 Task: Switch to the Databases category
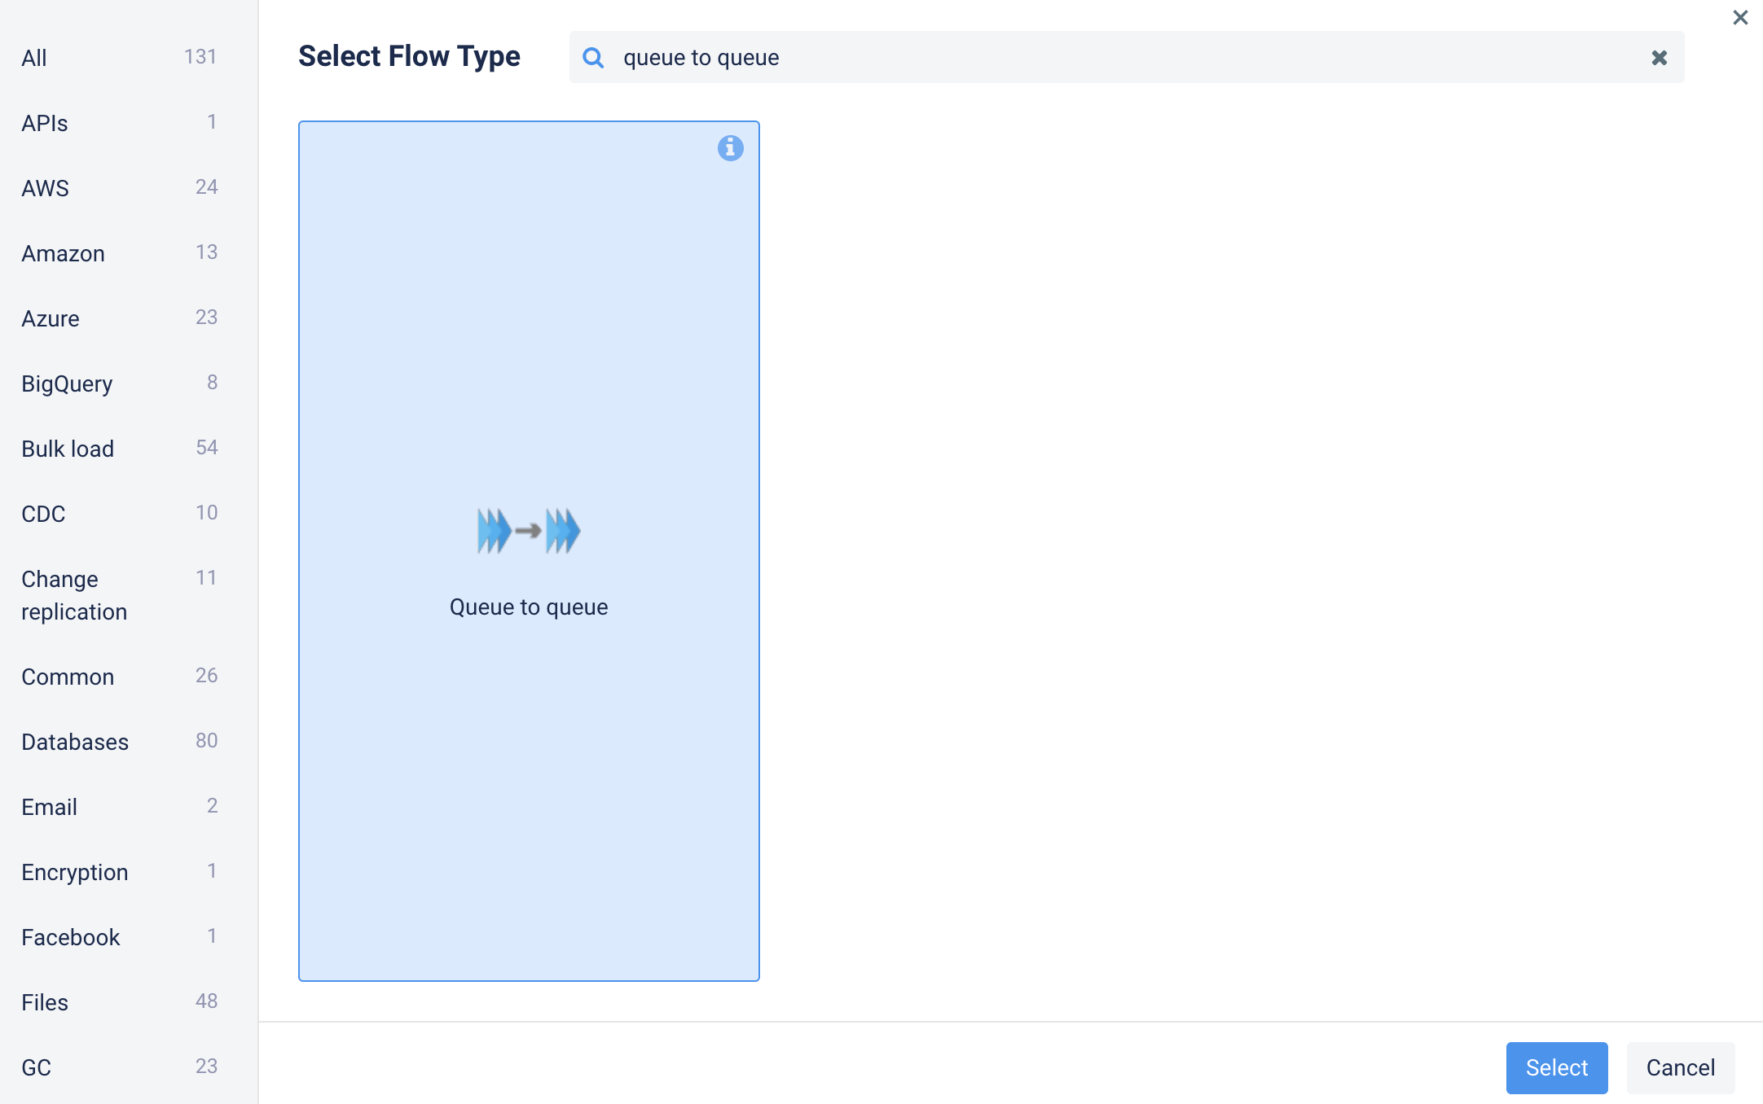[74, 742]
